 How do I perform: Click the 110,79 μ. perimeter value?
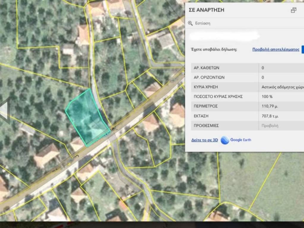click(x=270, y=106)
